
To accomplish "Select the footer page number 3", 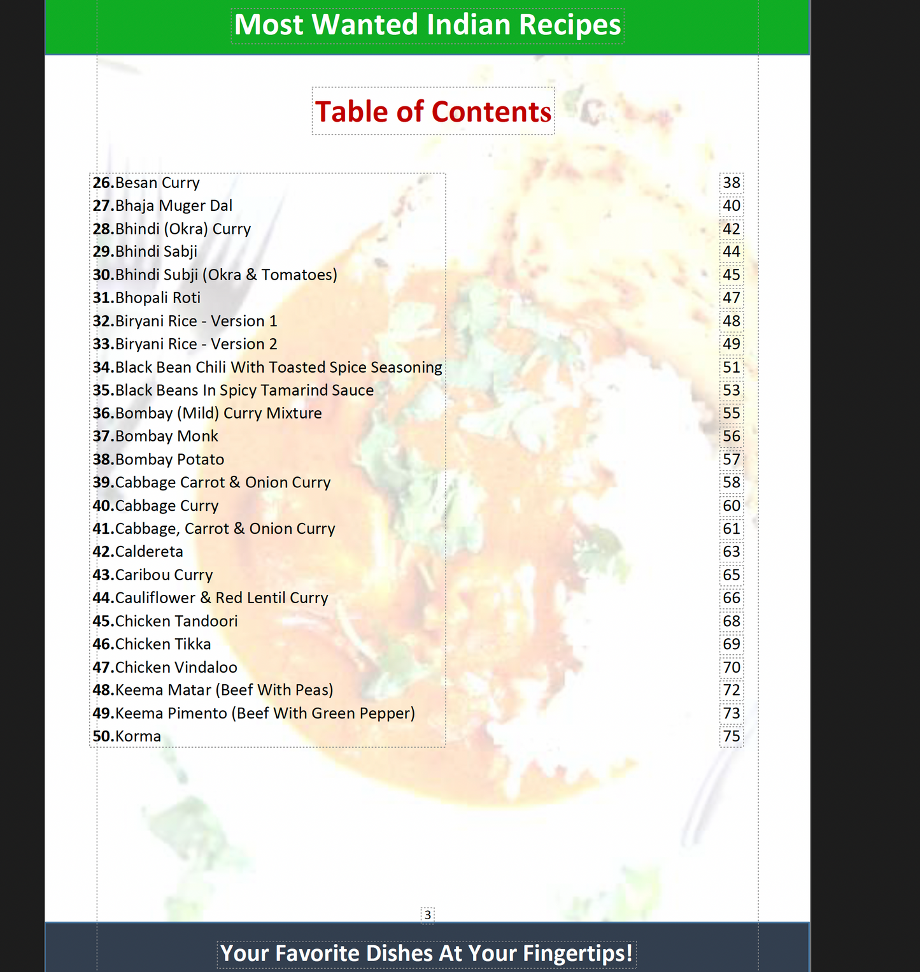I will 428,915.
